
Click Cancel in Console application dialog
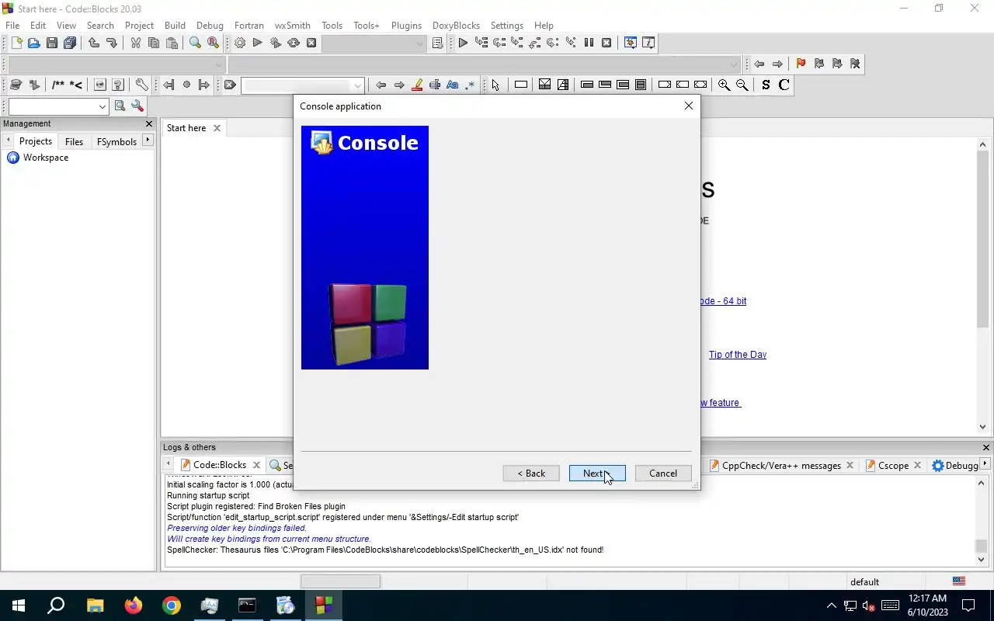tap(663, 474)
